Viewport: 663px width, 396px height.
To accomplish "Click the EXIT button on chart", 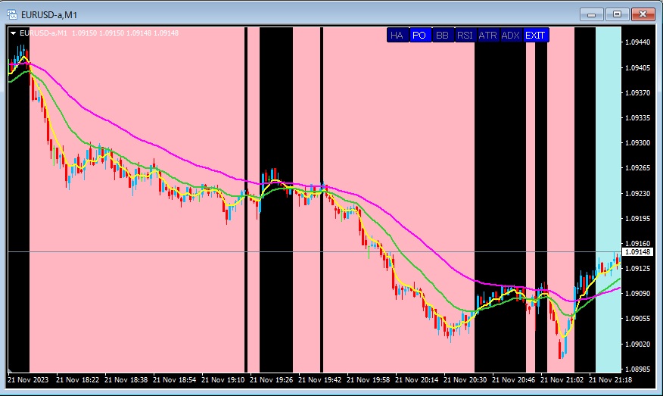I will click(536, 35).
